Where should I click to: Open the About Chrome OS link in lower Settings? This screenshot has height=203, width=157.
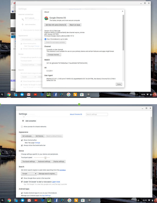[x=76, y=114]
